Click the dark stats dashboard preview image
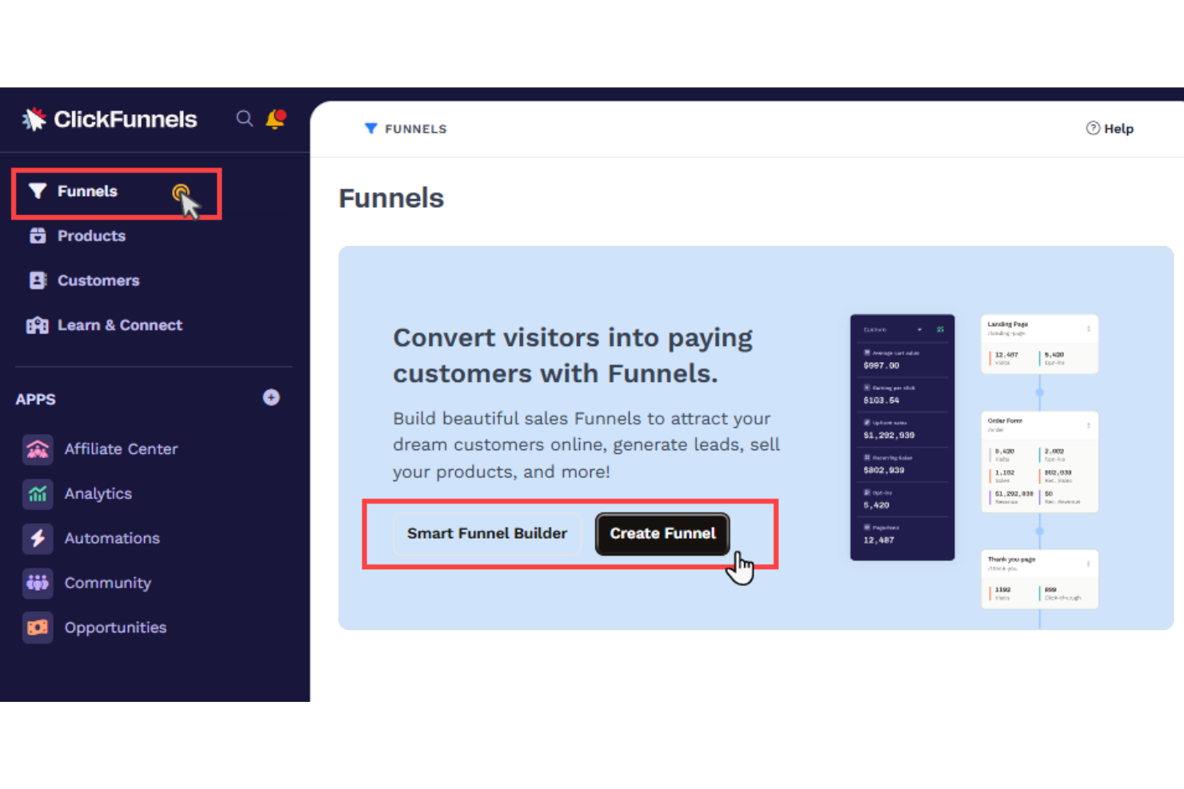Image resolution: width=1184 pixels, height=789 pixels. (x=902, y=437)
